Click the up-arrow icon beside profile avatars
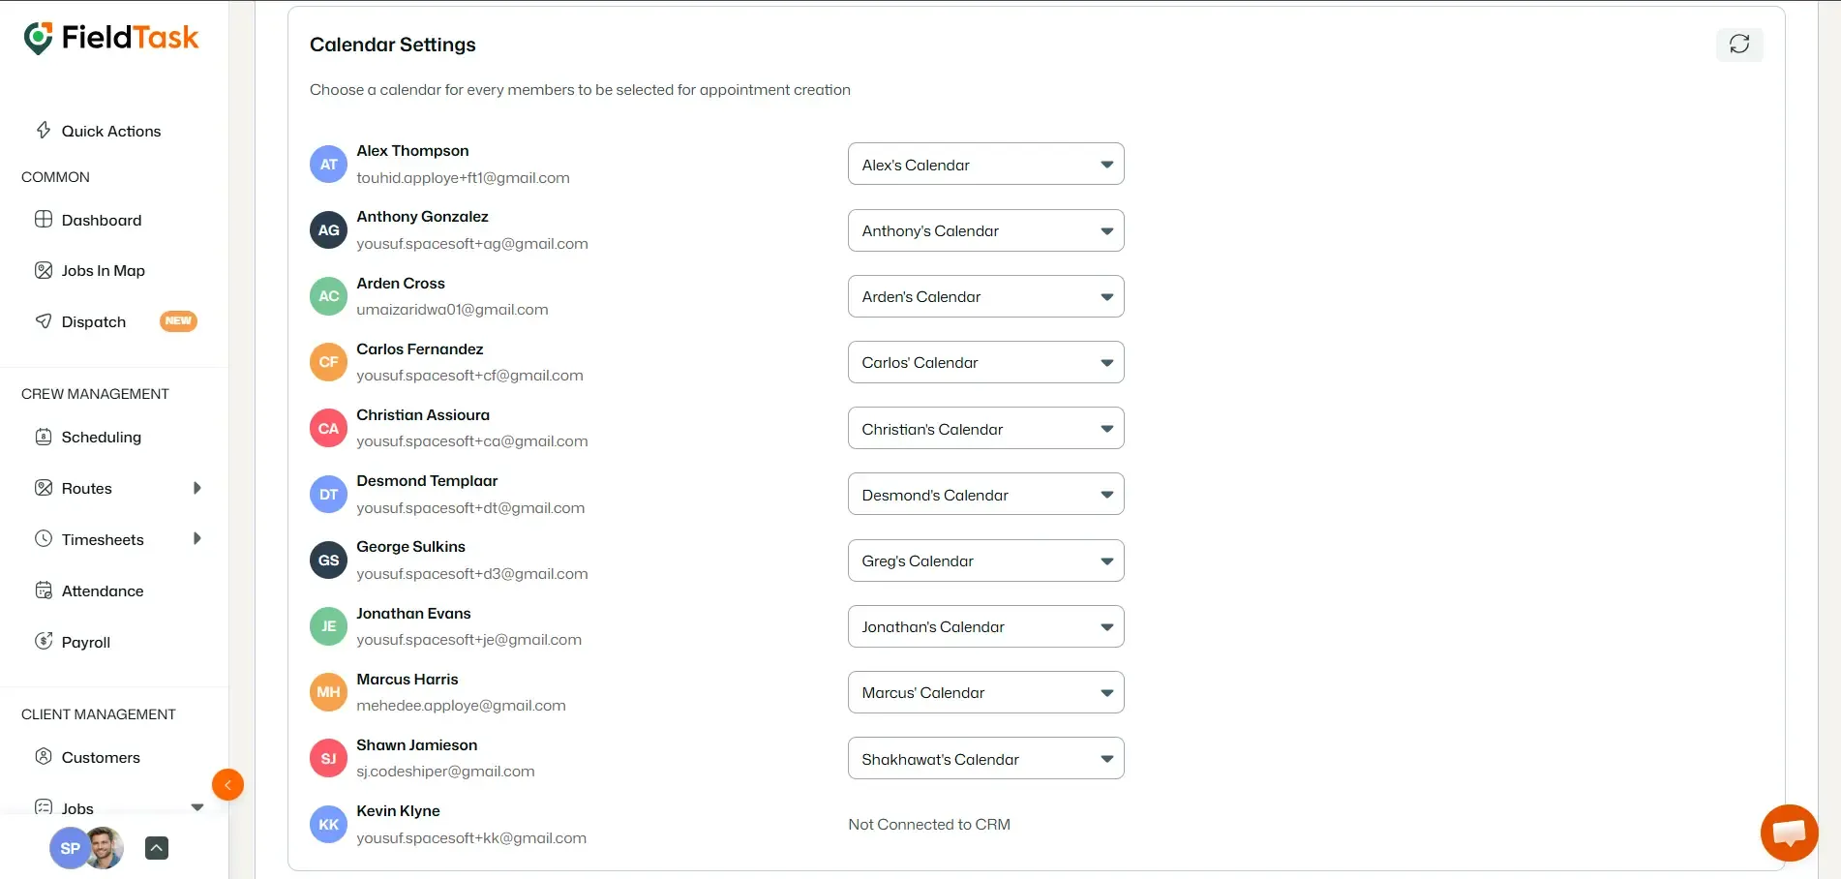This screenshot has height=879, width=1841. pos(157,848)
